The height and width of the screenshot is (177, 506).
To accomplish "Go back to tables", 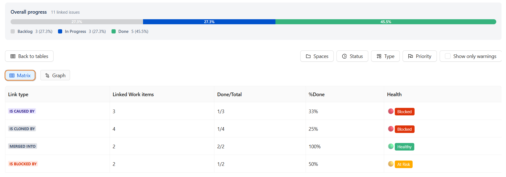I will click(x=29, y=56).
